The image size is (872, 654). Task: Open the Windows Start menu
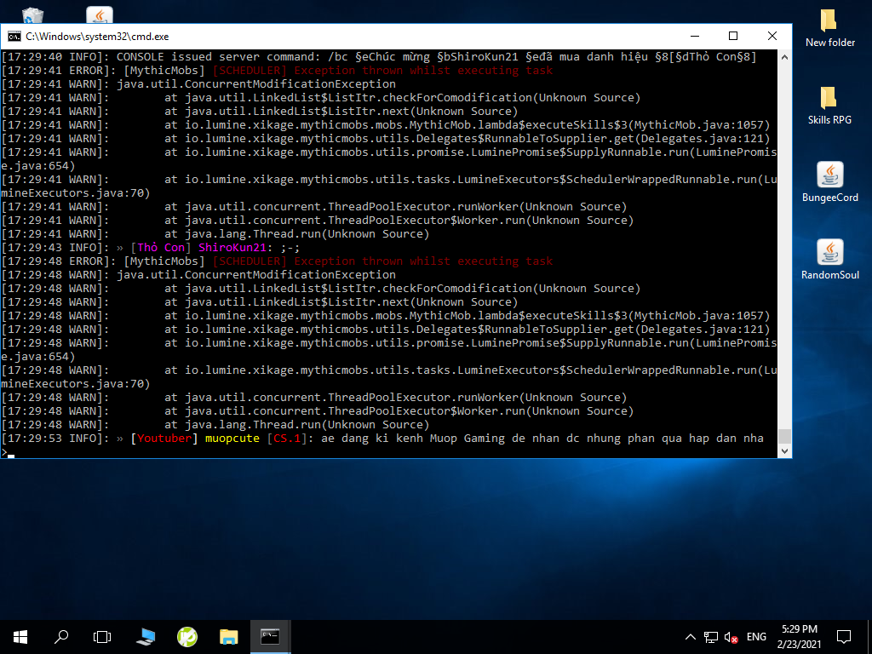click(x=20, y=636)
